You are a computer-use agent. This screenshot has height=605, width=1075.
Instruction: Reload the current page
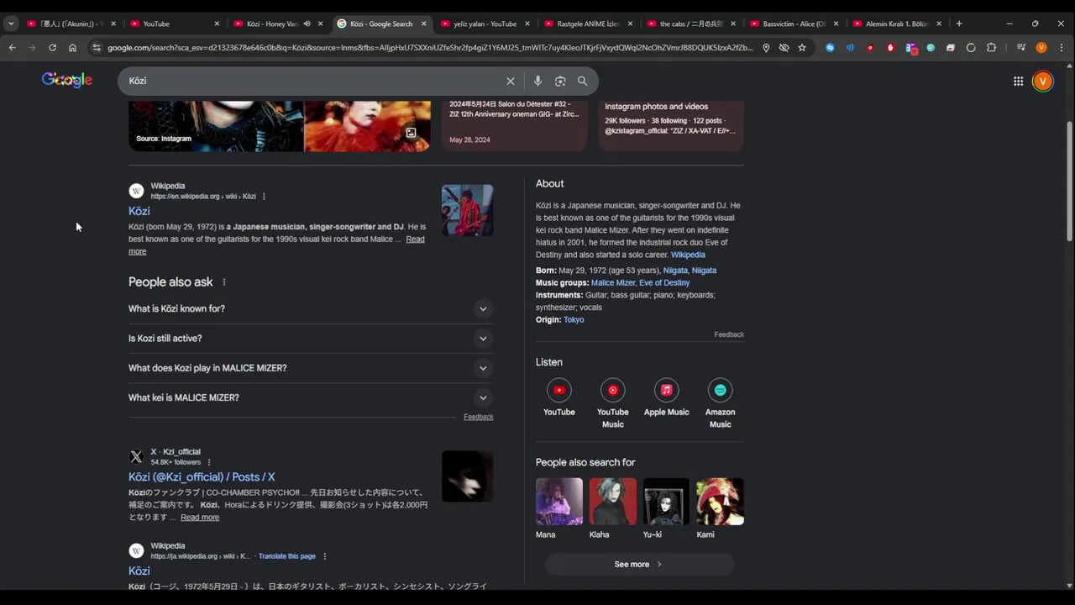pyautogui.click(x=52, y=48)
